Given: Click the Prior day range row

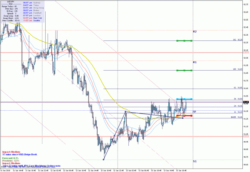Looking at the screenshot, I should click(11, 9).
